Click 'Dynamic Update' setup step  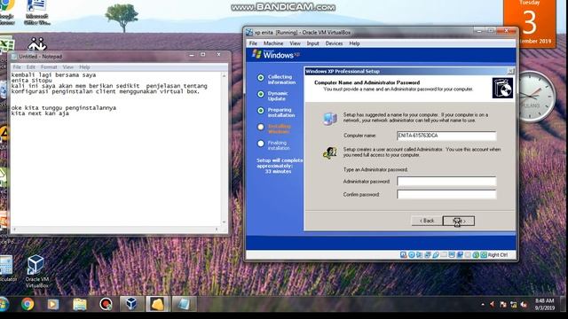coord(278,96)
